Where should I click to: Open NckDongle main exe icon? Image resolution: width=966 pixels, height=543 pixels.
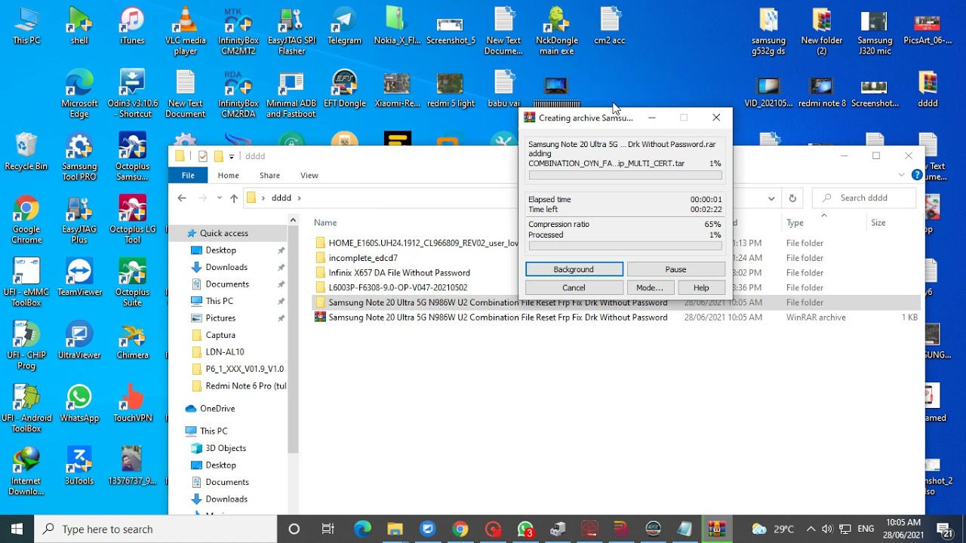point(557,31)
